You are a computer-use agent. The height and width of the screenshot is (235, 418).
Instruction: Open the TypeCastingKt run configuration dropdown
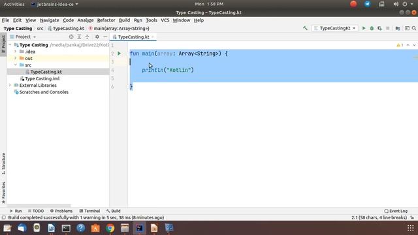click(x=334, y=28)
